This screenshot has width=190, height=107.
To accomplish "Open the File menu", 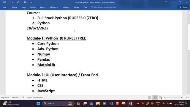I will 5,7.
